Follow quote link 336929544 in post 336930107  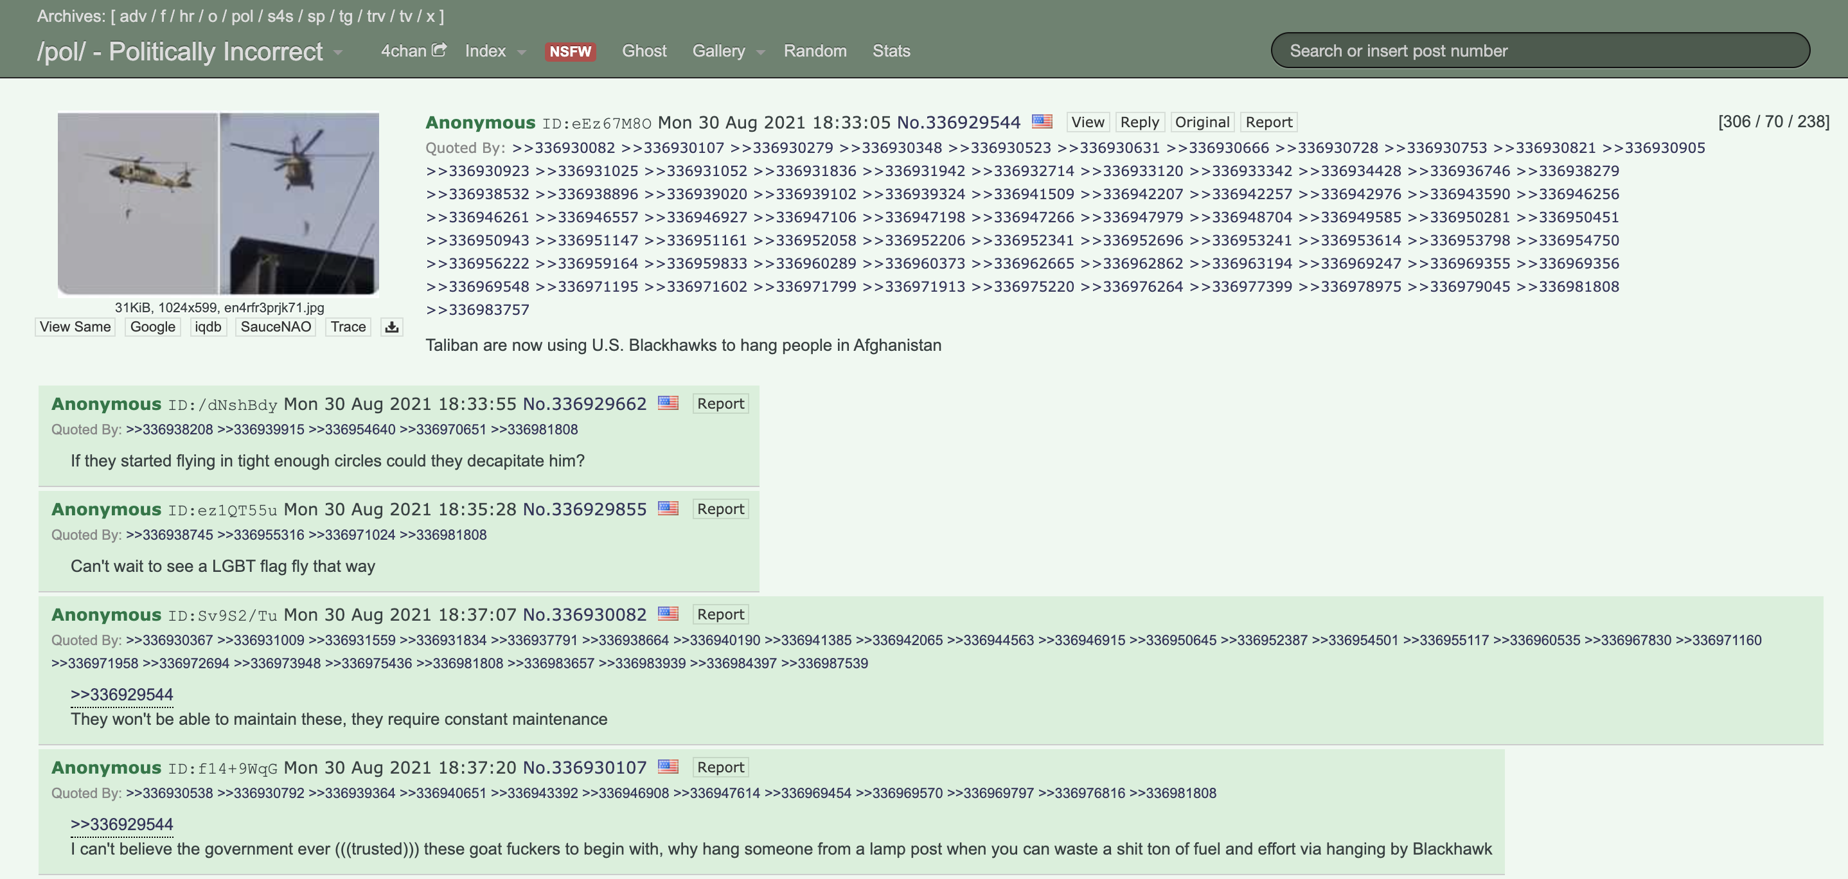[x=121, y=824]
